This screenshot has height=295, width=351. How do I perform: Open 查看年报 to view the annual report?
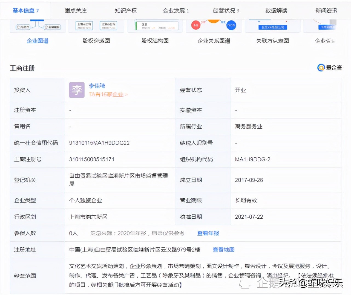[208, 233]
